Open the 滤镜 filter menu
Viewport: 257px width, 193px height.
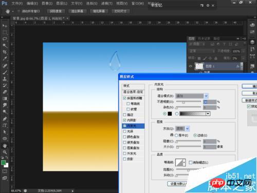(x=107, y=4)
